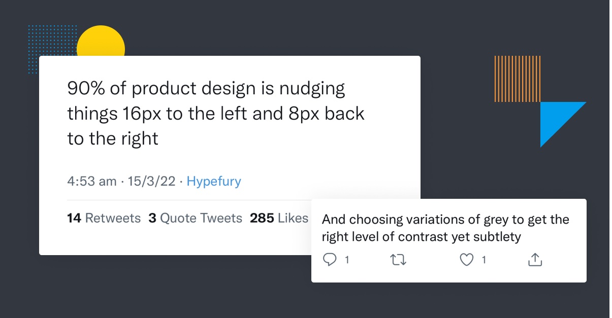Click the "choosing variations of grey" reply text
Image resolution: width=612 pixels, height=318 pixels.
coord(445,220)
